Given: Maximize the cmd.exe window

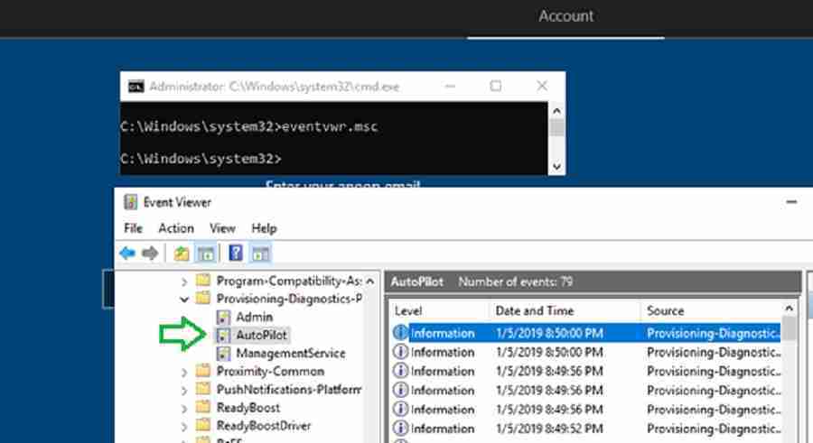Looking at the screenshot, I should 496,86.
